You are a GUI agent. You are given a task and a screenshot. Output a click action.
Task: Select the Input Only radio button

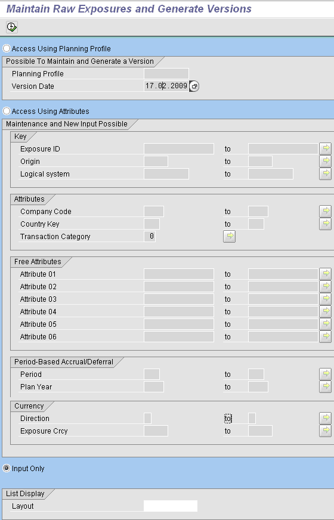point(7,468)
